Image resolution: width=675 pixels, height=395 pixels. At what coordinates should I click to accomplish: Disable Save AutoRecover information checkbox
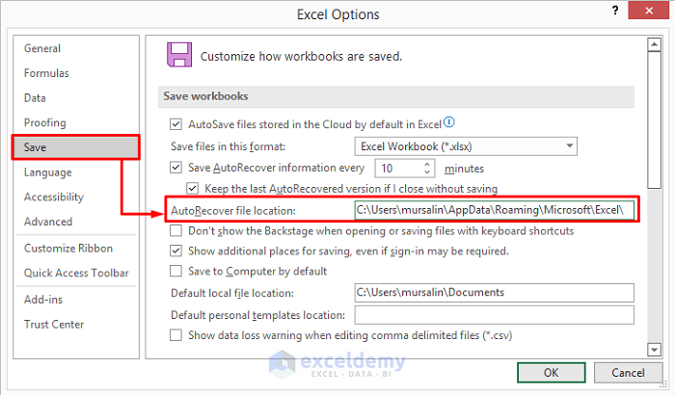pyautogui.click(x=175, y=168)
